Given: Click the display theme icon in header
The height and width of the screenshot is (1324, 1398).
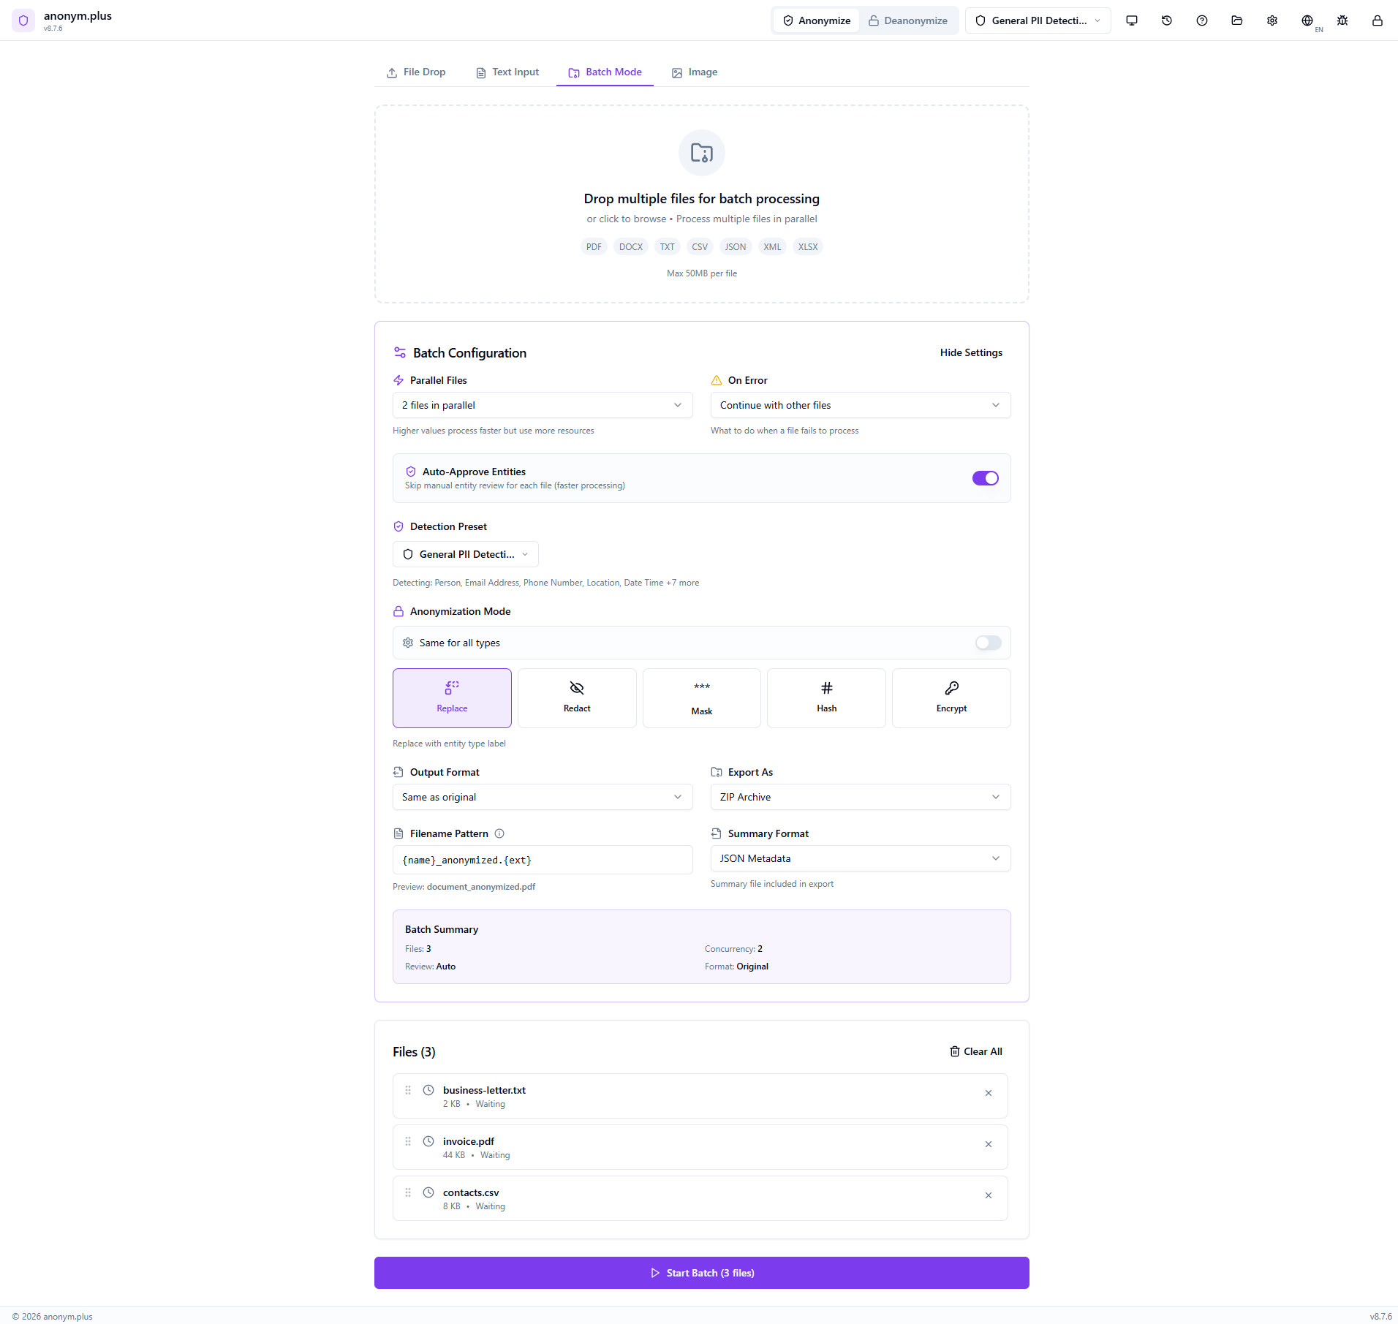Looking at the screenshot, I should tap(1131, 20).
